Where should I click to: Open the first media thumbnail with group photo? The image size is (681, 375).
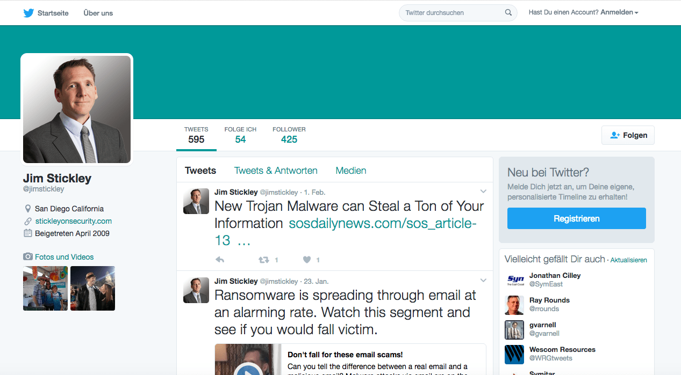45,288
